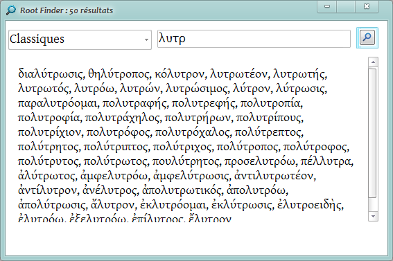
Task: Open the Classiques dropdown
Action: [x=80, y=39]
